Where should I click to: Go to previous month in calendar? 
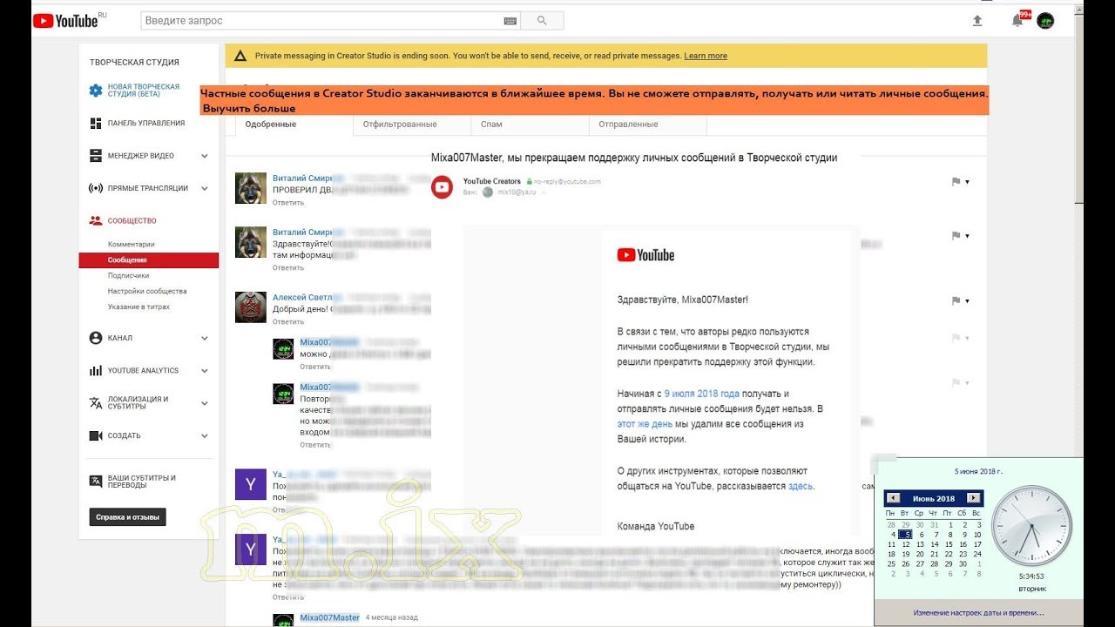(x=892, y=498)
